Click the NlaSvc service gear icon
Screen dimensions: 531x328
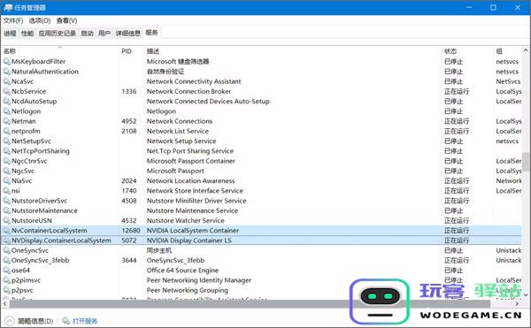pyautogui.click(x=6, y=181)
